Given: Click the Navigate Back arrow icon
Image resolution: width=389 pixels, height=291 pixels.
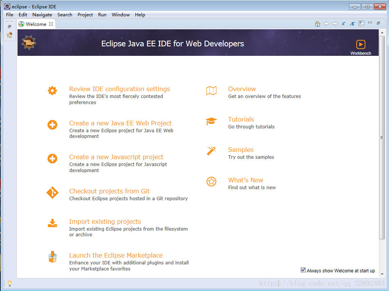Looking at the screenshot, I should pyautogui.click(x=326, y=24).
